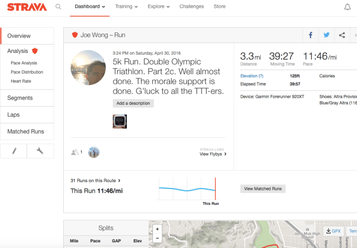The height and width of the screenshot is (248, 357).
Task: Zoom in on the map
Action: click(158, 229)
